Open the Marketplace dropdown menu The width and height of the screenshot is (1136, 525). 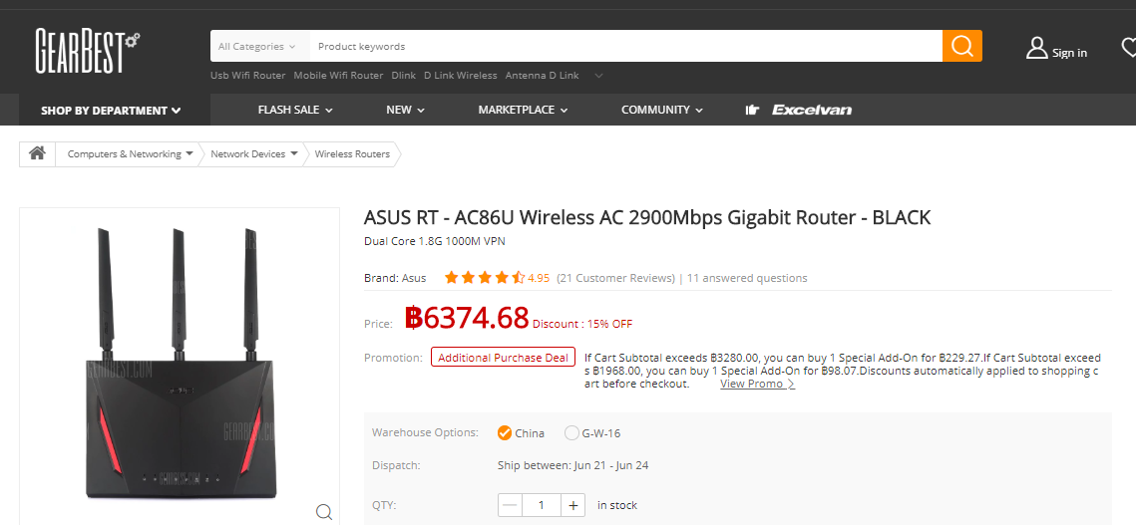(523, 110)
